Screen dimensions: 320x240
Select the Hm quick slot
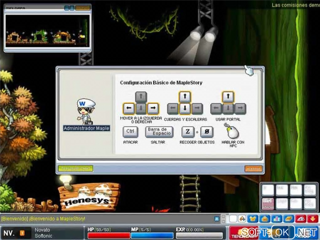pyautogui.click(x=296, y=190)
